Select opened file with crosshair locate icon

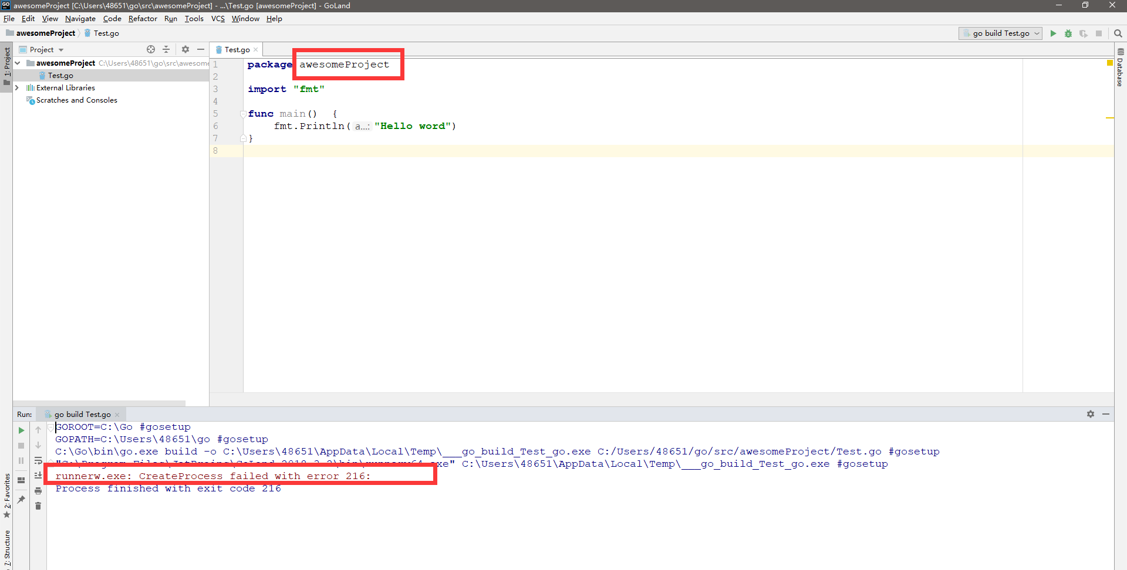[151, 49]
